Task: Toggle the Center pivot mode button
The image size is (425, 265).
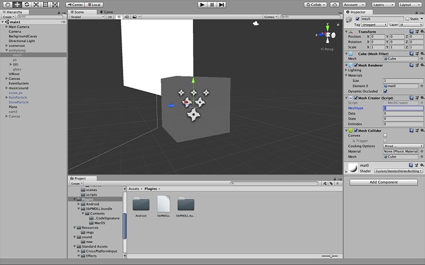Action: click(x=75, y=5)
